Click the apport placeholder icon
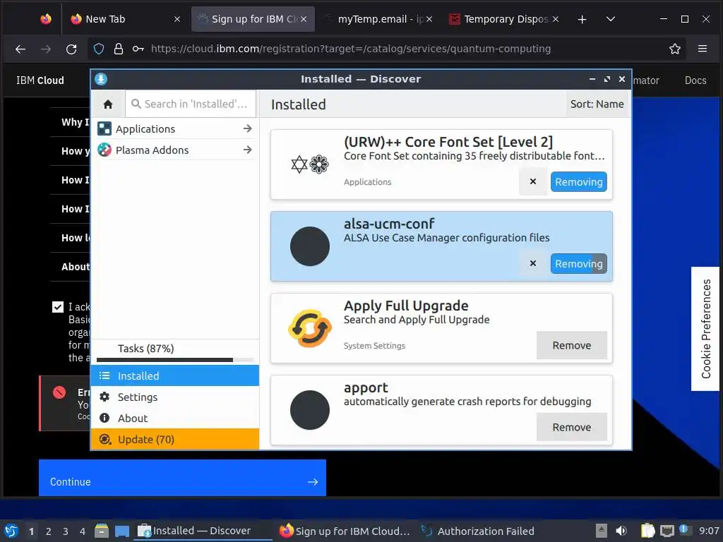 (310, 410)
